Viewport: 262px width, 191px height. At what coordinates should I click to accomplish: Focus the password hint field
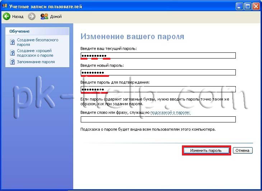tap(158, 119)
